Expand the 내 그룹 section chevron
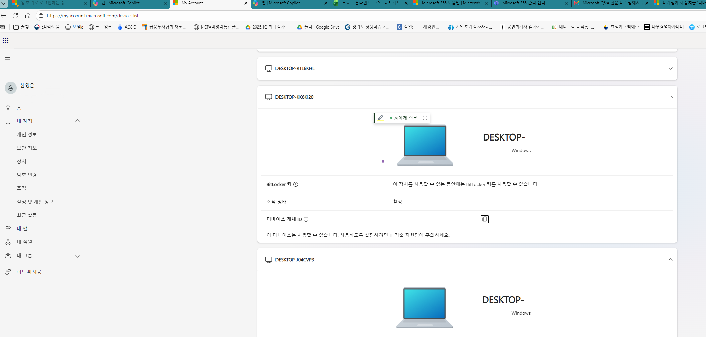This screenshot has width=706, height=337. pyautogui.click(x=78, y=256)
